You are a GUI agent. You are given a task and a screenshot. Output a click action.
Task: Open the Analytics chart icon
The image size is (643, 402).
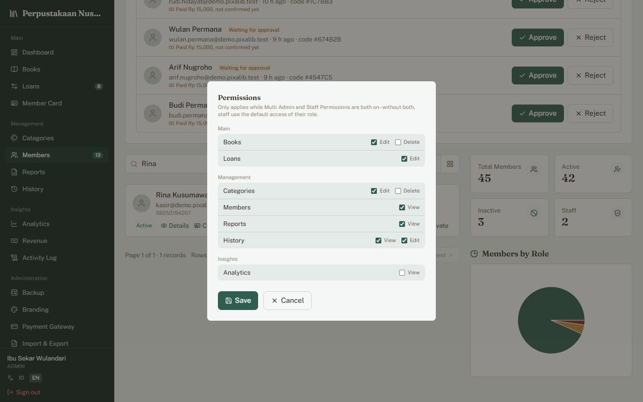point(14,224)
